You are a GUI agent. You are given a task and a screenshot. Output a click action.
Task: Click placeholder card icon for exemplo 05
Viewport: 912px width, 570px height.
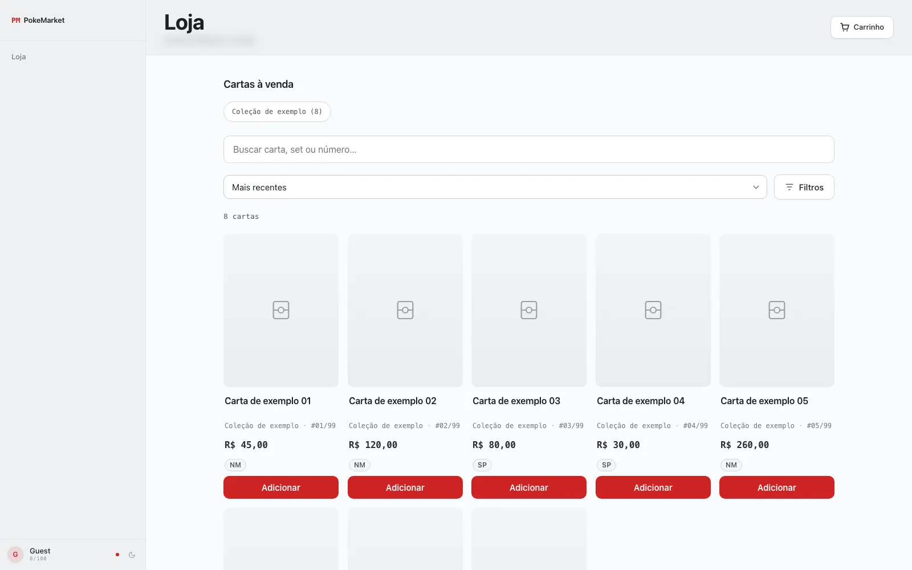[777, 310]
